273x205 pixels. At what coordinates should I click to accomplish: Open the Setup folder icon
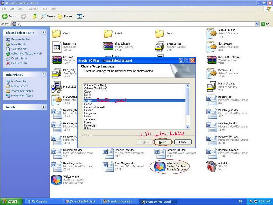pyautogui.click(x=160, y=34)
